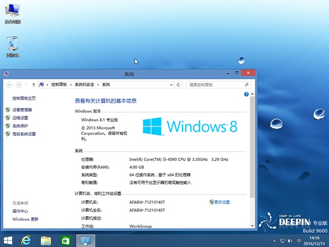Show hidden tray icons arrow

[275, 241]
